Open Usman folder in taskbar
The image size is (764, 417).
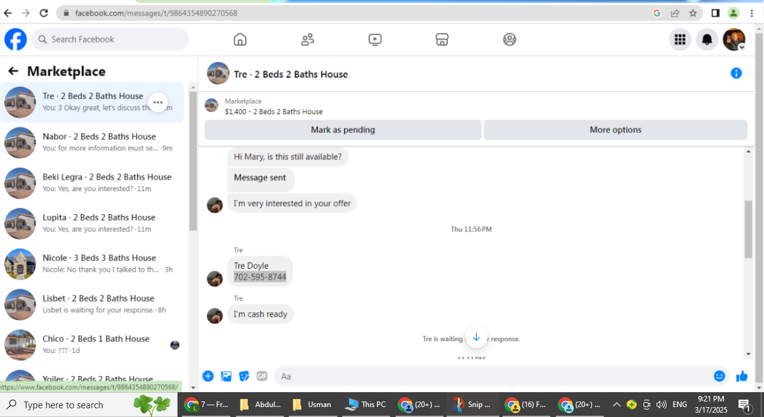312,405
